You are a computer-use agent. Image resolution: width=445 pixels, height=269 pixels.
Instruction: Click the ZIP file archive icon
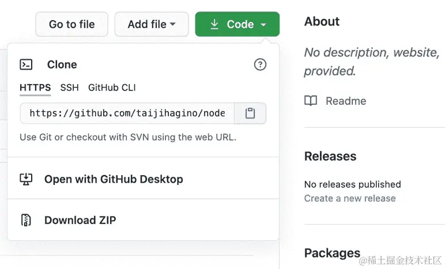pyautogui.click(x=26, y=220)
